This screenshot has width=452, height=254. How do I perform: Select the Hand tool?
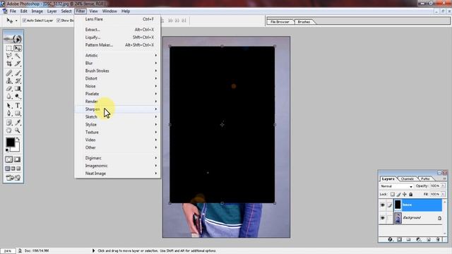9,131
